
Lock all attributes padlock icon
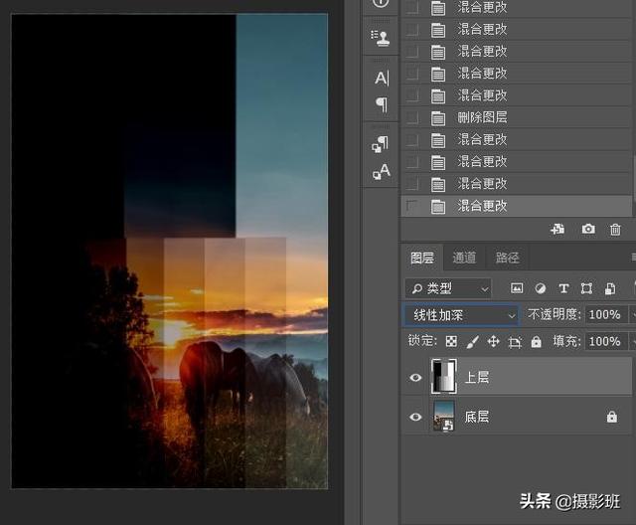(537, 342)
